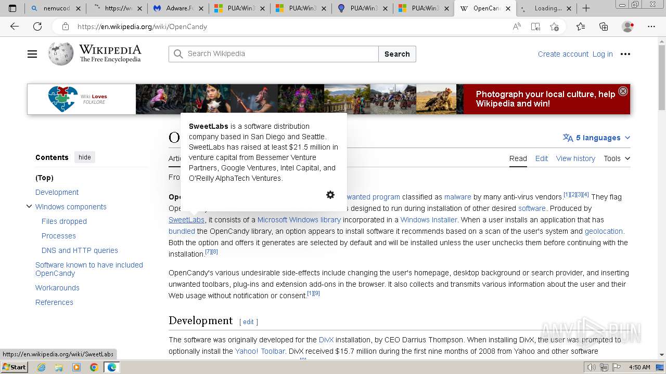666x374 pixels.
Task: Close the OpenCandy tab
Action: pos(508,8)
